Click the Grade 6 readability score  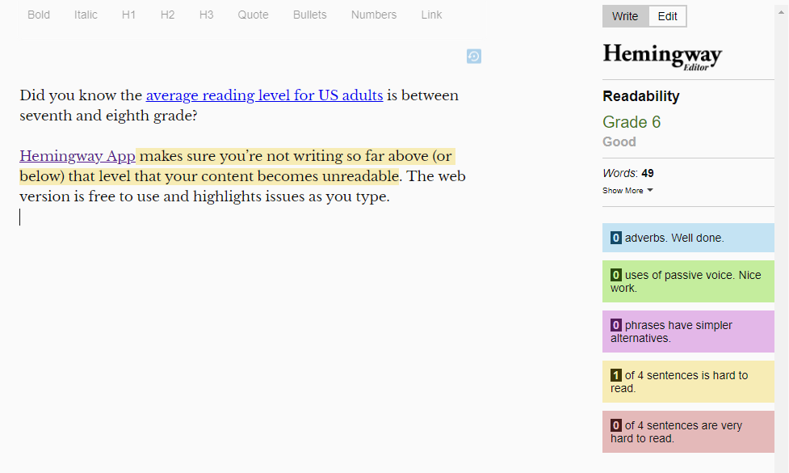pyautogui.click(x=632, y=122)
